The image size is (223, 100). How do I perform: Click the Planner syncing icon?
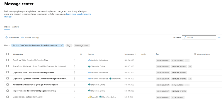[23, 37]
